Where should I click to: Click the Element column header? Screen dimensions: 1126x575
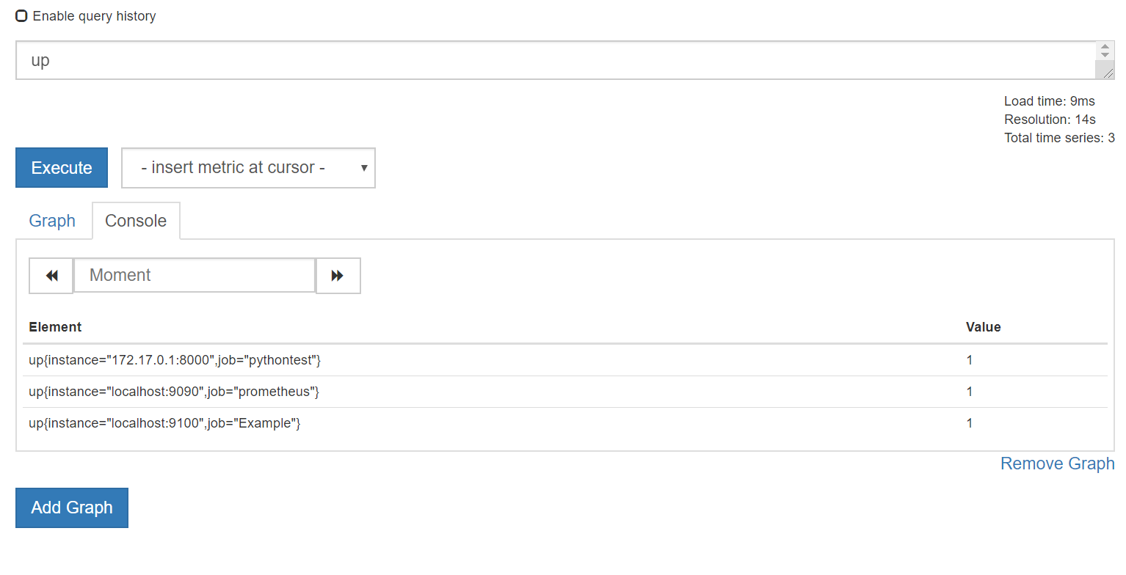pyautogui.click(x=55, y=327)
